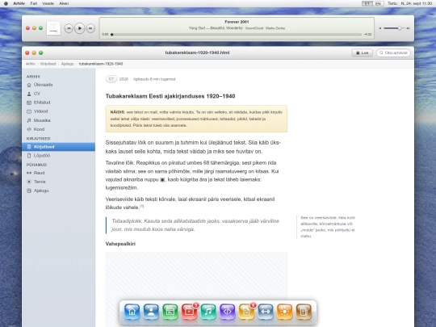Click the low volume speaker icon
Viewport: 436px width, 327px height.
[x=380, y=28]
